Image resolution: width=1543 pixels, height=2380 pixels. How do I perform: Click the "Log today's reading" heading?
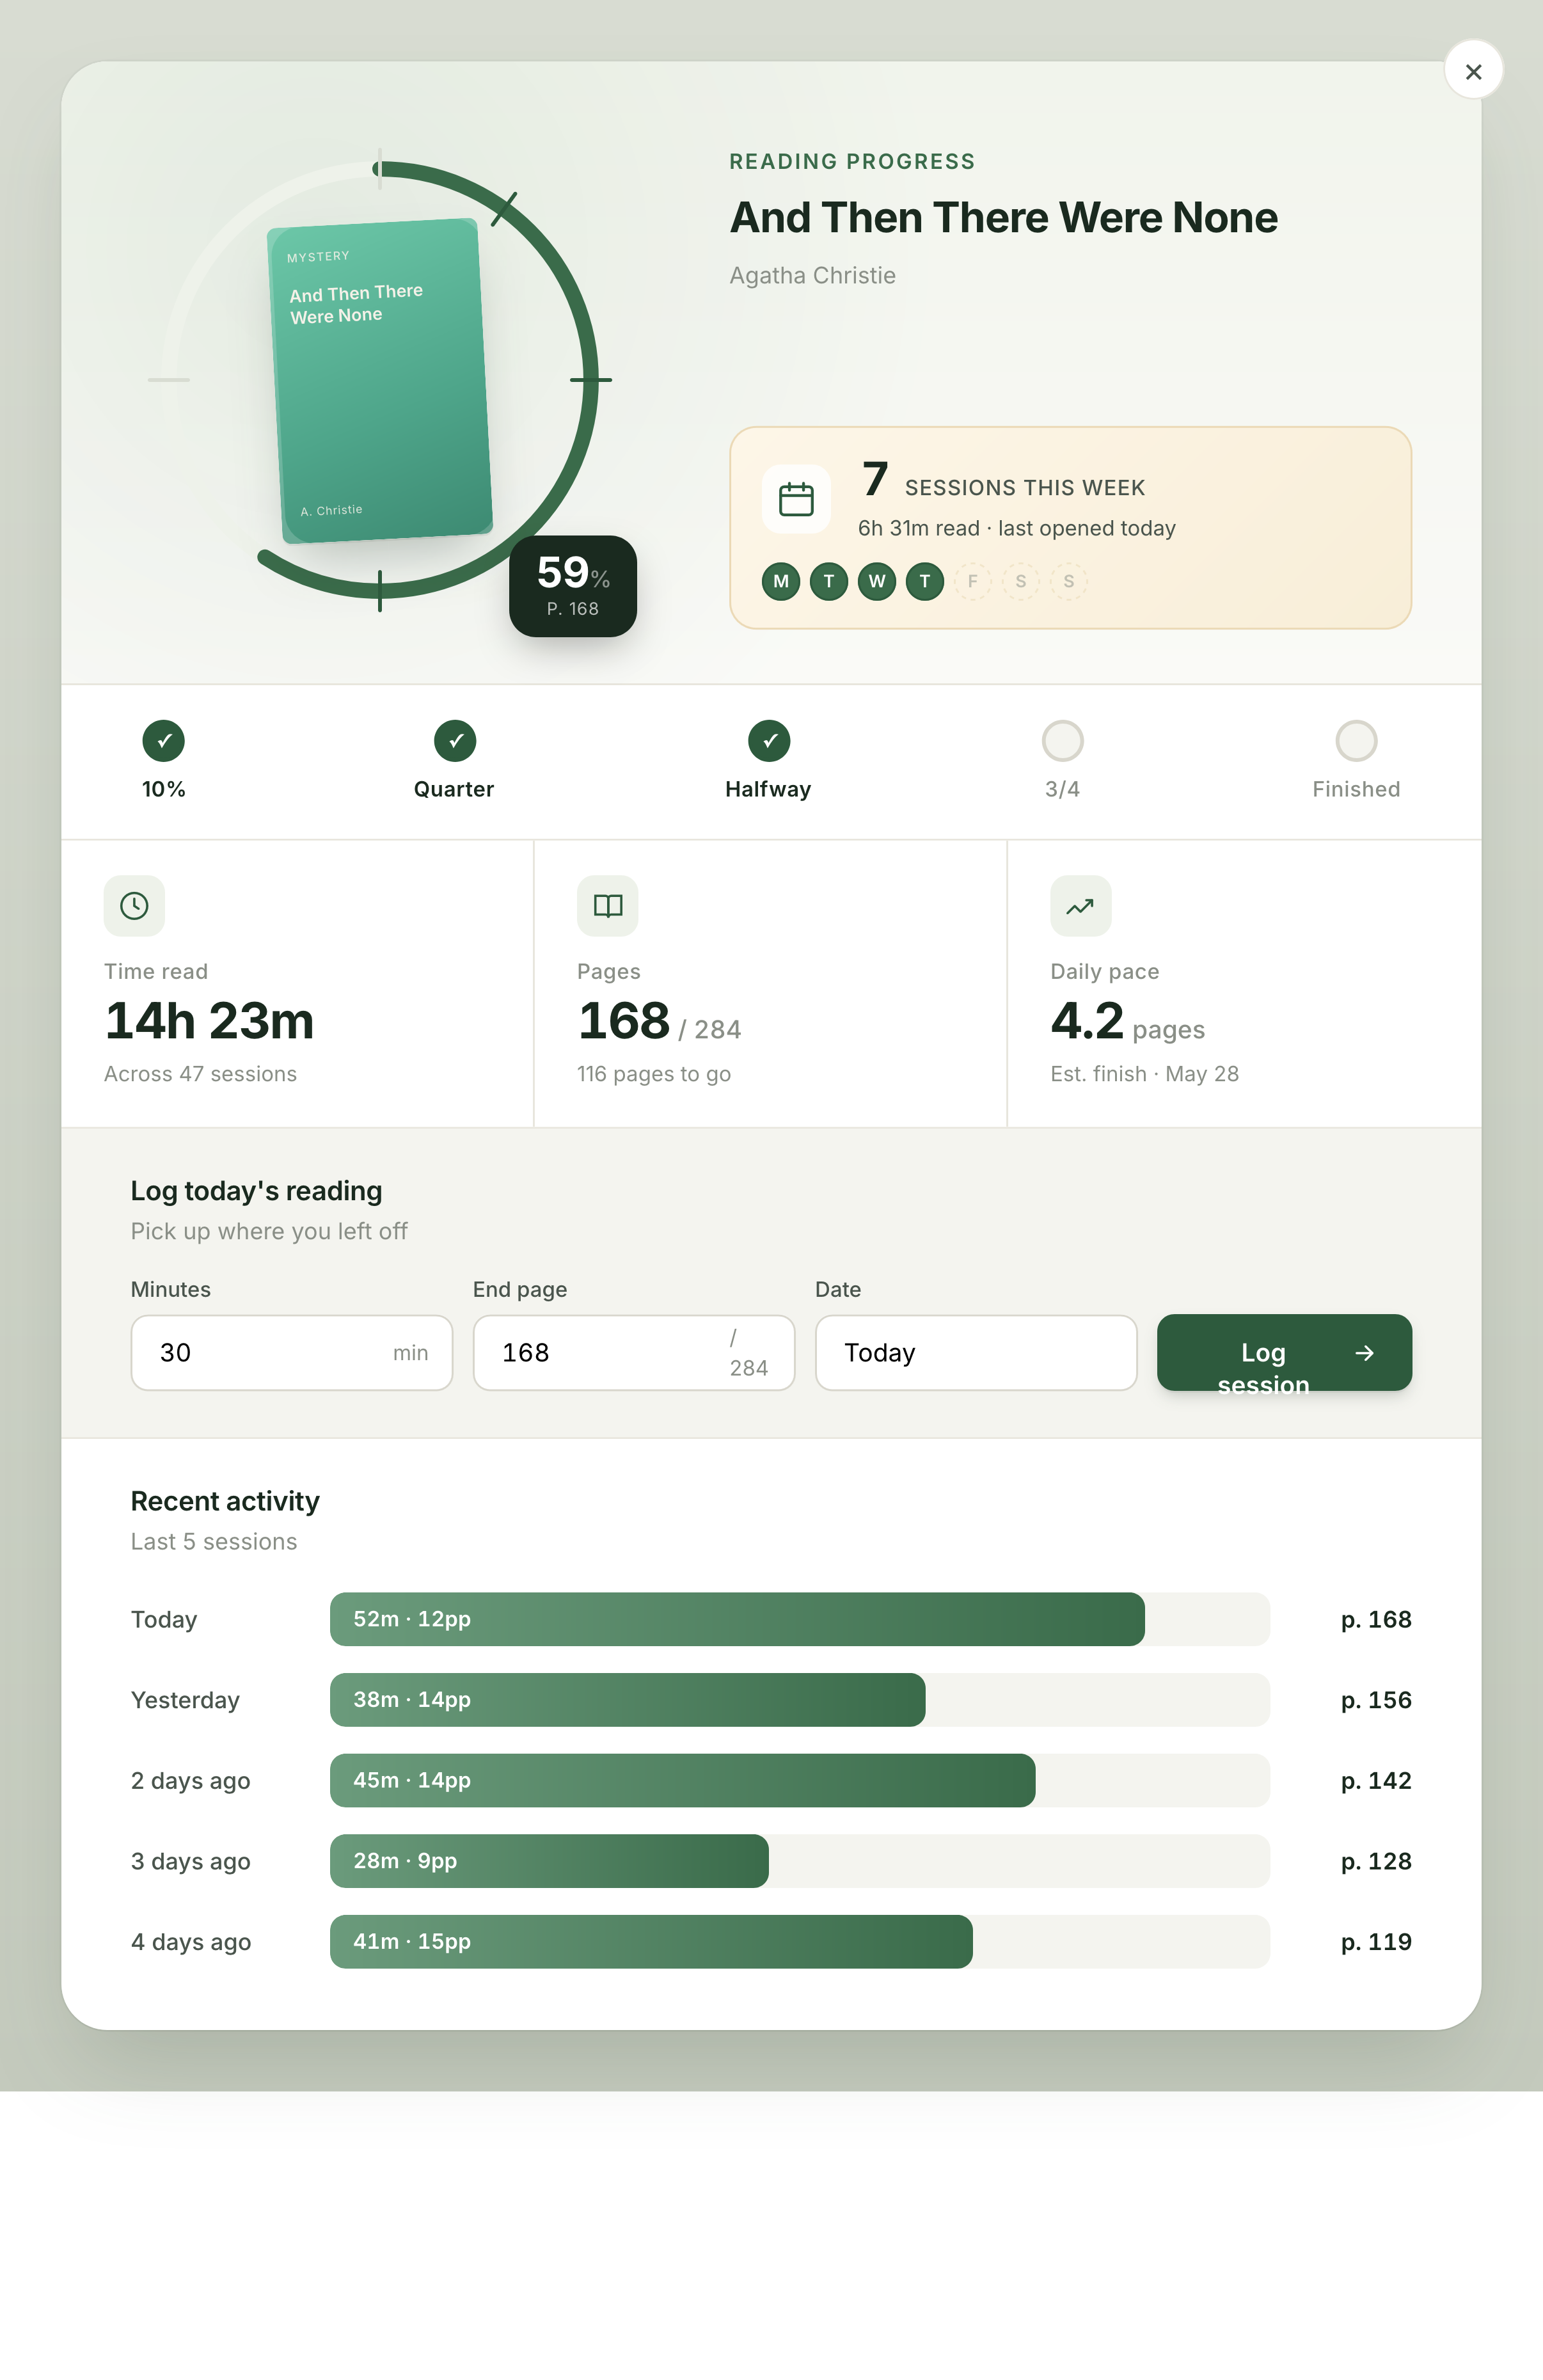pyautogui.click(x=257, y=1191)
